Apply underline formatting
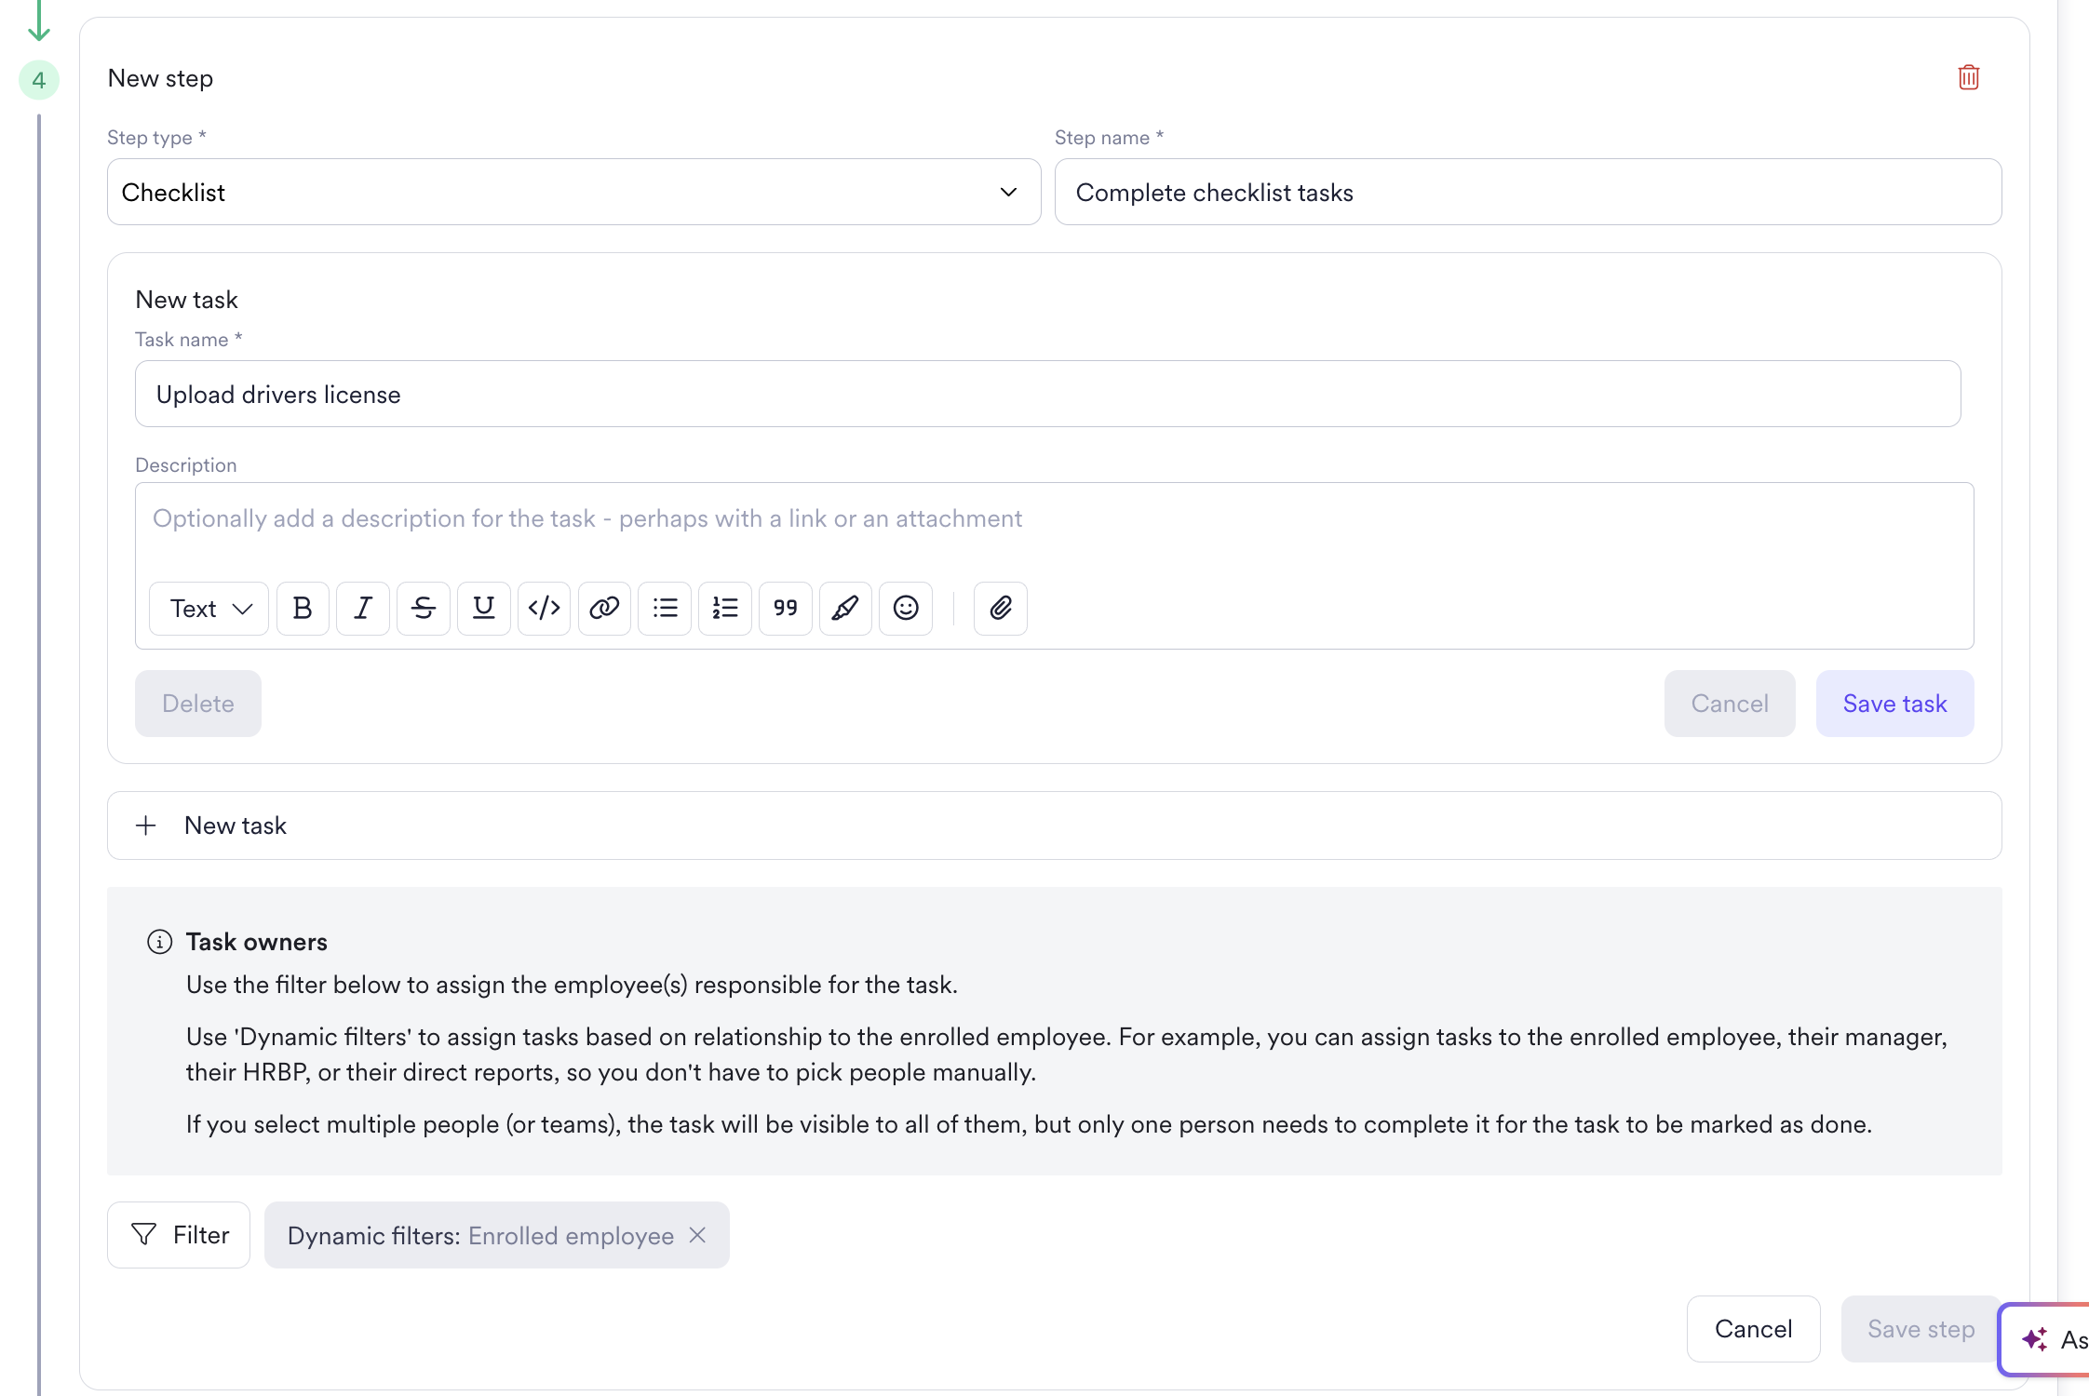Screen dimensions: 2089x1396 (484, 609)
